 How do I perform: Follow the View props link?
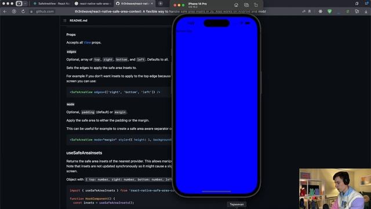click(87, 42)
